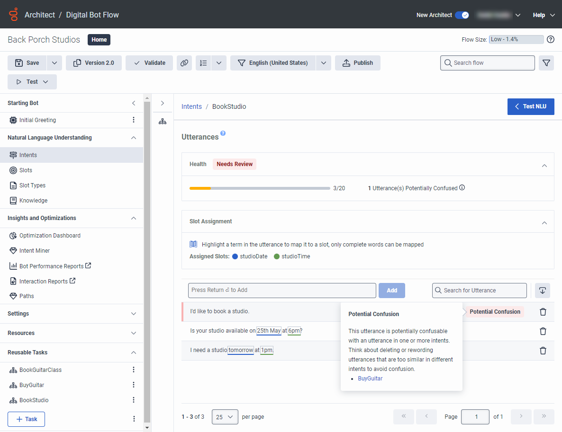Screen dimensions: 562x432
Task: Open the Test dropdown button
Action: tap(32, 82)
